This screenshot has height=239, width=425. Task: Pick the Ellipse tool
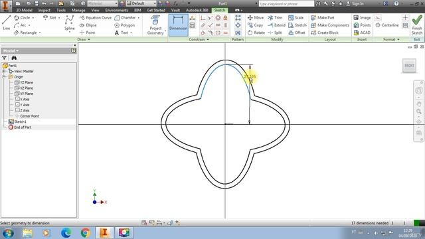point(88,25)
